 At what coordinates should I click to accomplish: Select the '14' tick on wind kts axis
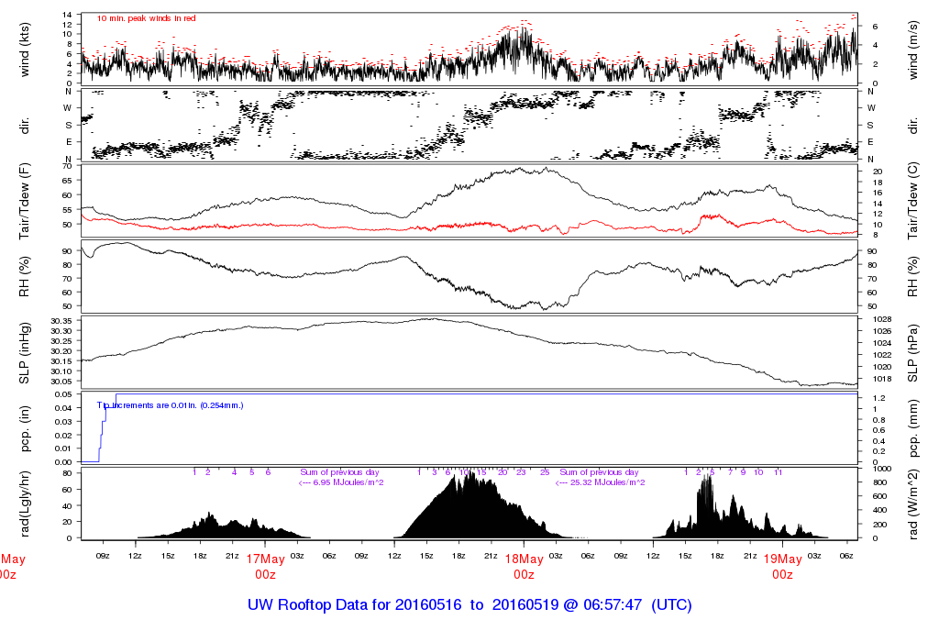point(67,15)
